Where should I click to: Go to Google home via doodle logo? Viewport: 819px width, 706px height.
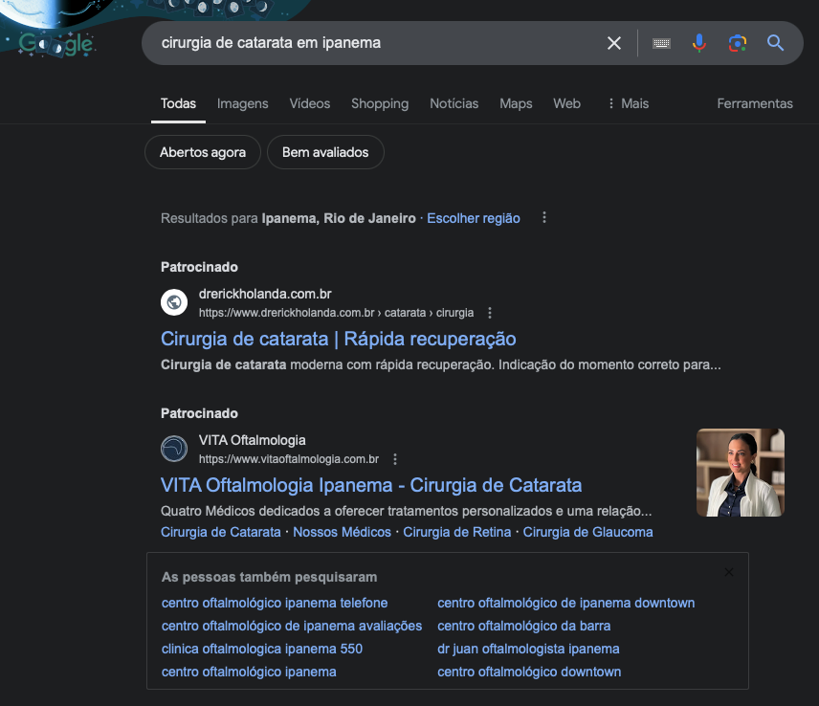click(55, 44)
